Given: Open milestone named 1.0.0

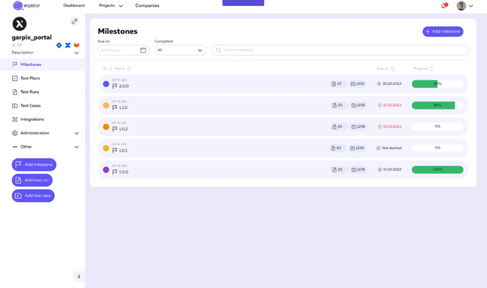Looking at the screenshot, I should (x=120, y=172).
